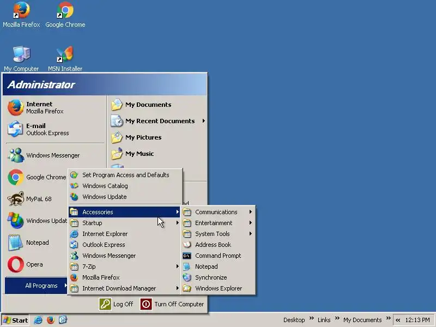Click My Documents toolbar label on taskbar
The height and width of the screenshot is (327, 436).
point(362,320)
